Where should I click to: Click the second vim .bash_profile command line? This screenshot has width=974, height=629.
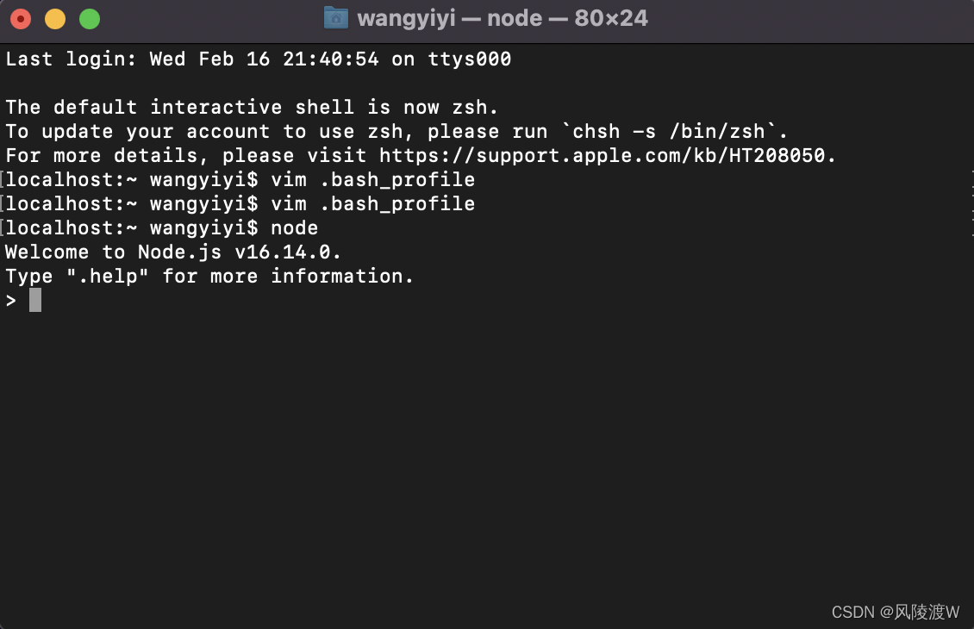(240, 204)
